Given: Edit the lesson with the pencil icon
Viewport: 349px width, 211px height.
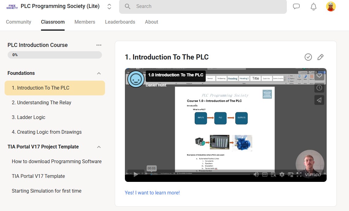Looking at the screenshot, I should 320,57.
